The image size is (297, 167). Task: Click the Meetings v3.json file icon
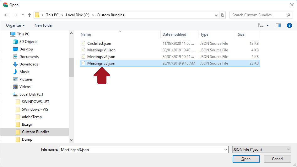83,63
